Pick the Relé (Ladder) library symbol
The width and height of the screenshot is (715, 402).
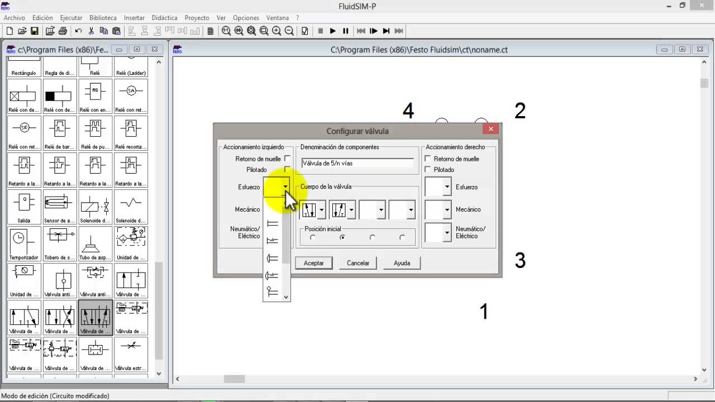coord(131,67)
